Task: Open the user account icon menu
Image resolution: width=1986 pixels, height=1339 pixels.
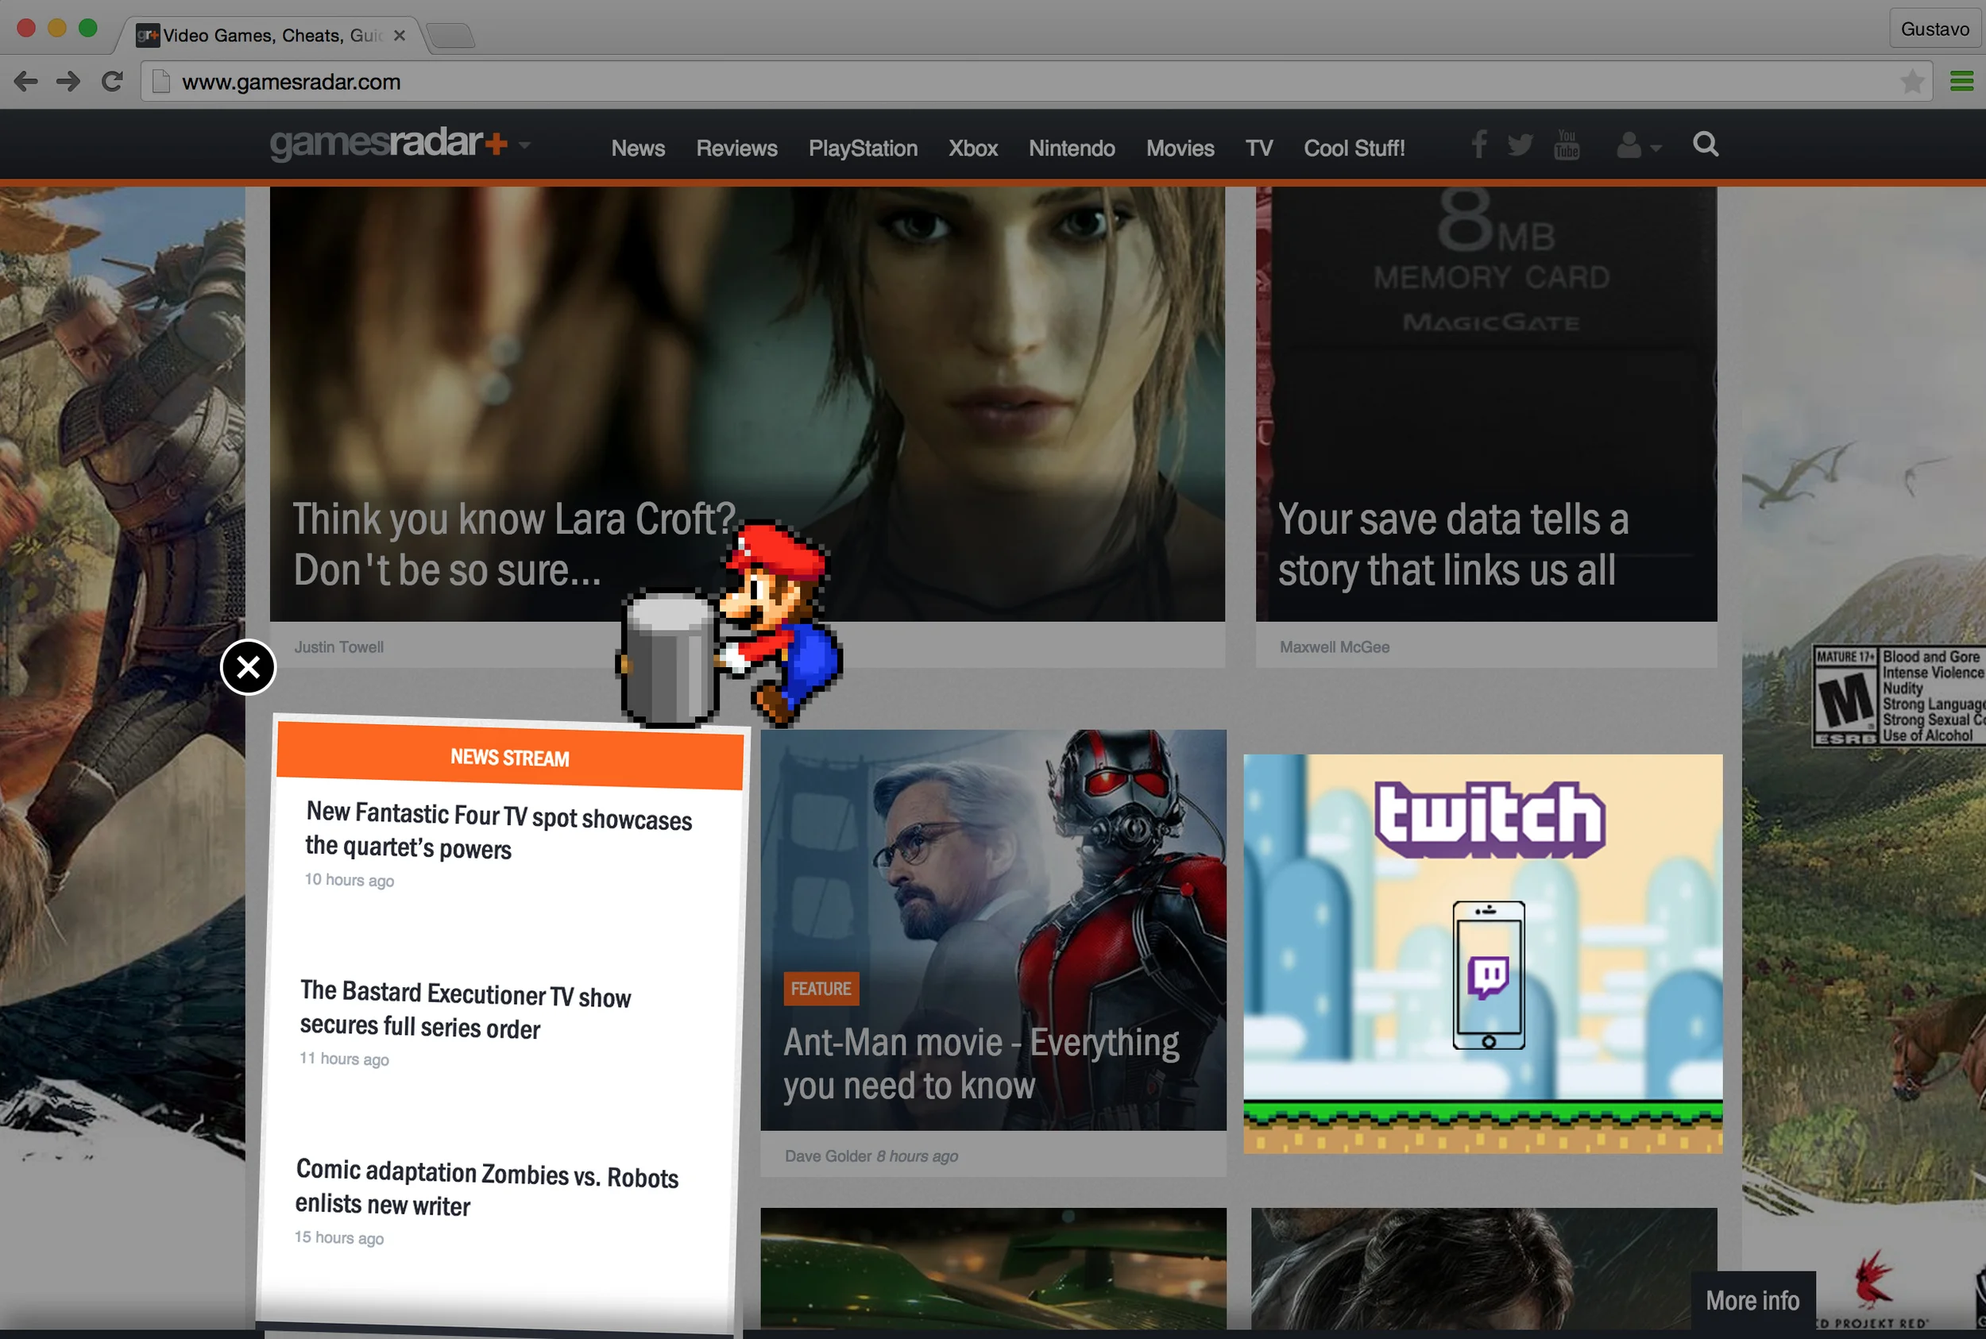Action: tap(1637, 146)
